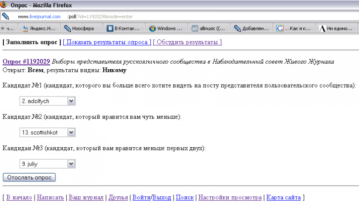Switch to the Ноосфера tab
Viewport: 359px width, 207px height.
81,28
